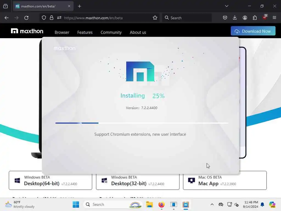Open File Explorer from taskbar
Screen dimensions: 281x211
(149, 204)
